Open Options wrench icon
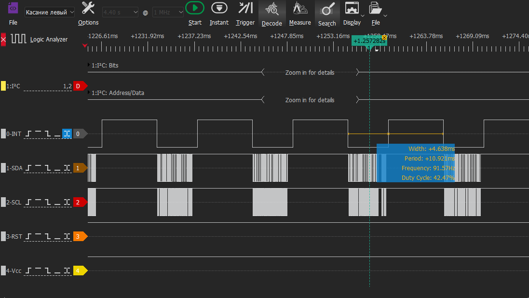This screenshot has height=298, width=529. coord(88,8)
